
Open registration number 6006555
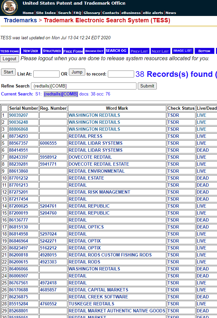pyautogui.click(x=48, y=143)
